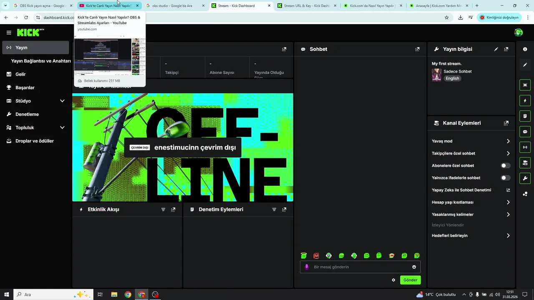Toggle channel actions widget in right sidebar
This screenshot has width=534, height=300.
(525, 162)
